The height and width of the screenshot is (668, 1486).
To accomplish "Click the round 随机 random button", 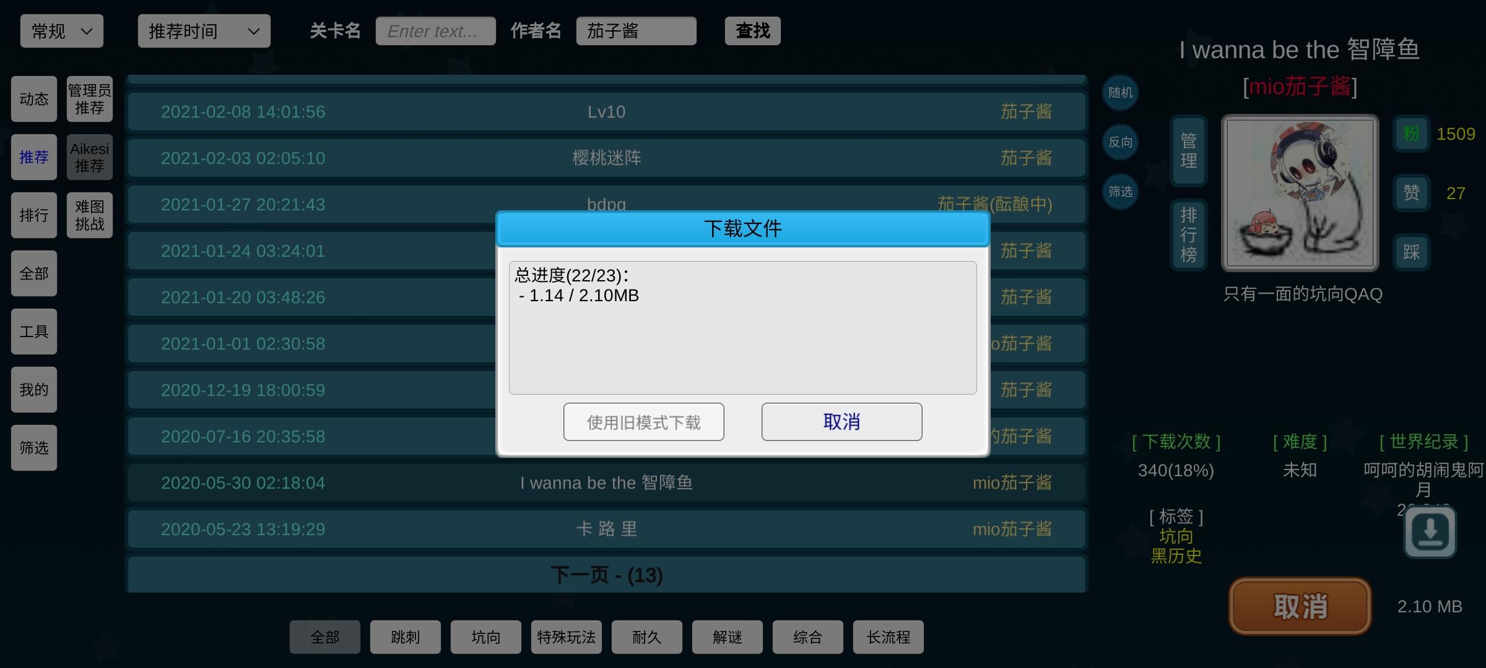I will click(1120, 93).
